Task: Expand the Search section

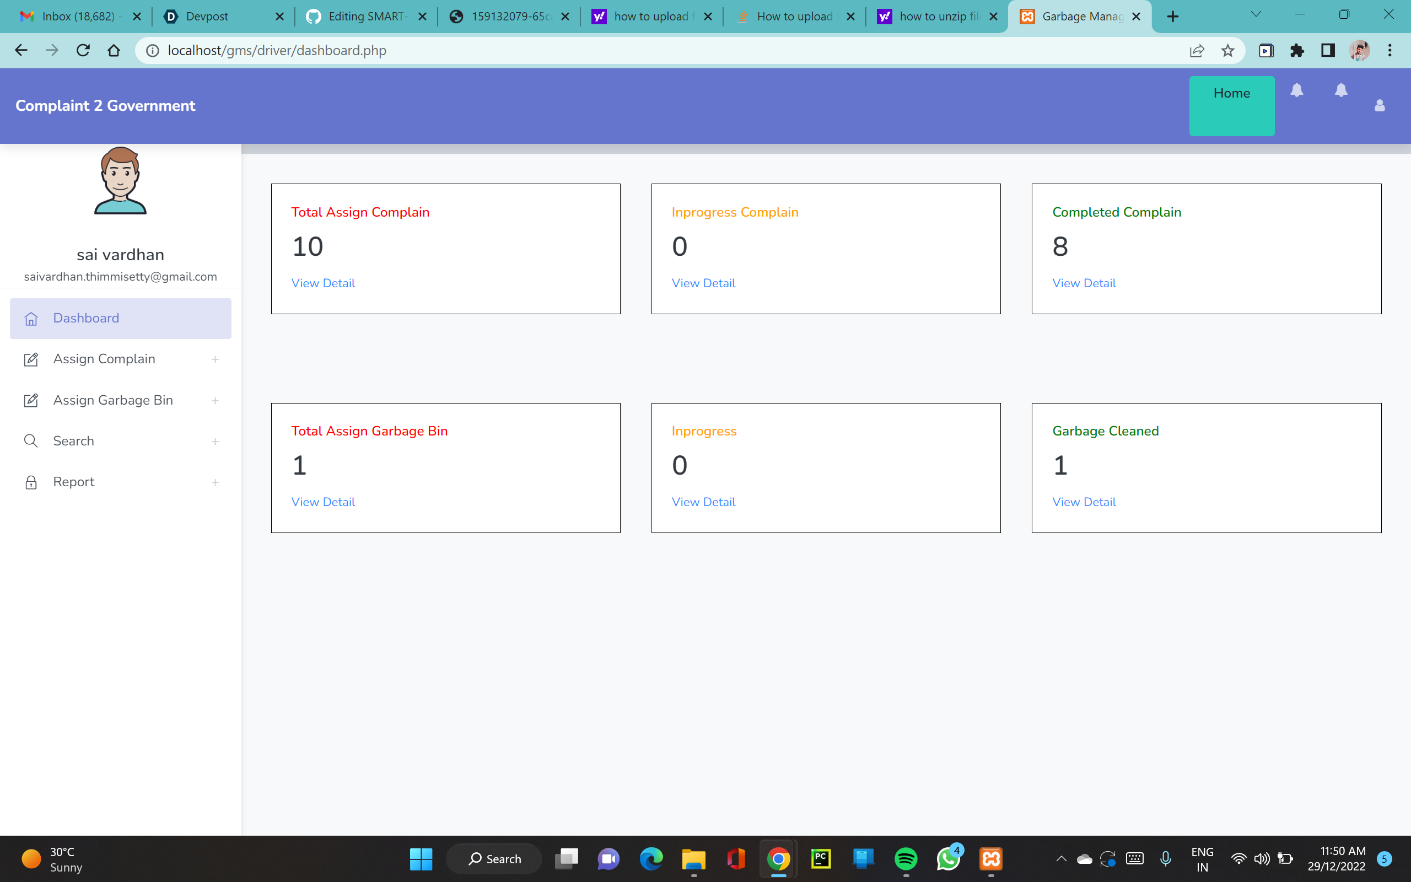Action: point(216,441)
